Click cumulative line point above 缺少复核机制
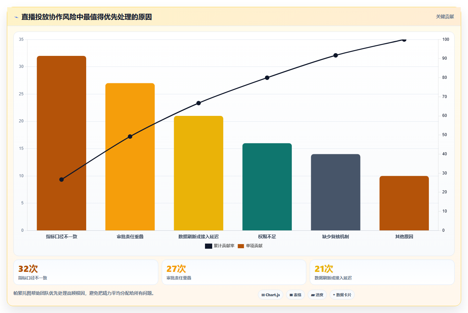This screenshot has width=468, height=313. point(335,55)
